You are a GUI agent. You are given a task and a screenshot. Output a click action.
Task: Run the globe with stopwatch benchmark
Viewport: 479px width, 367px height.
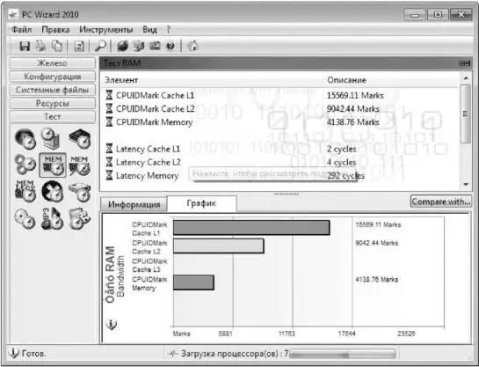[x=25, y=139]
